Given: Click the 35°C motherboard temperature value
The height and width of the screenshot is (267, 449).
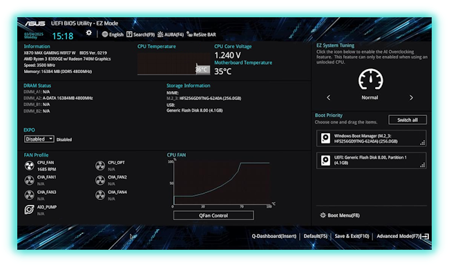Looking at the screenshot, I should tap(223, 72).
